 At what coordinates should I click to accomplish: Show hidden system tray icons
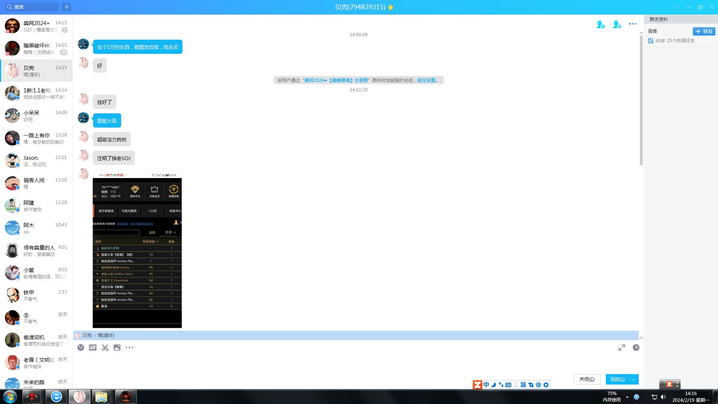tap(627, 397)
